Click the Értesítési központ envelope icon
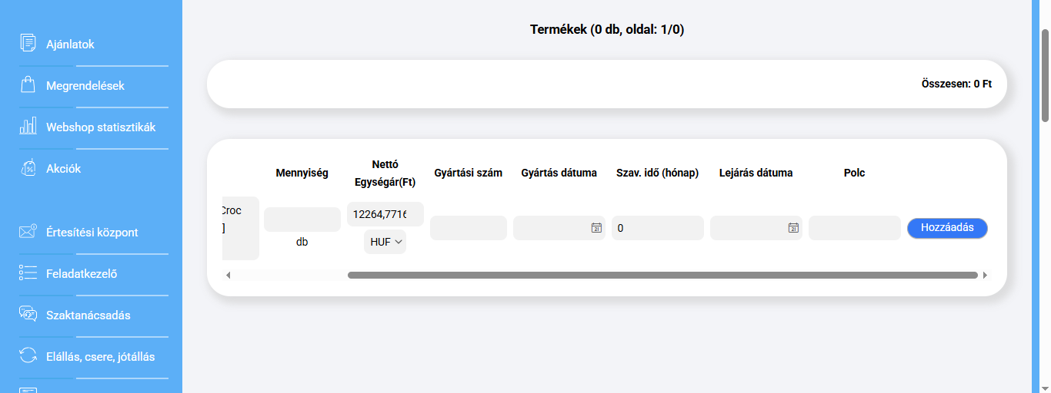Image resolution: width=1051 pixels, height=393 pixels. (28, 231)
